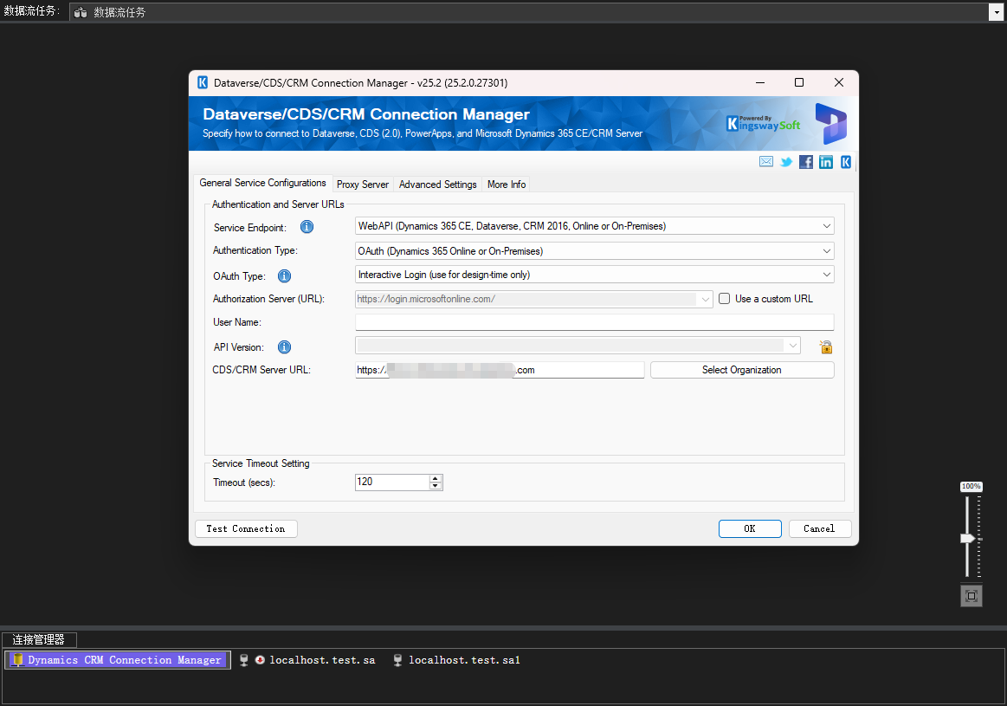This screenshot has width=1007, height=706.
Task: Click the fit-to-window icon below zoom slider
Action: coord(971,596)
